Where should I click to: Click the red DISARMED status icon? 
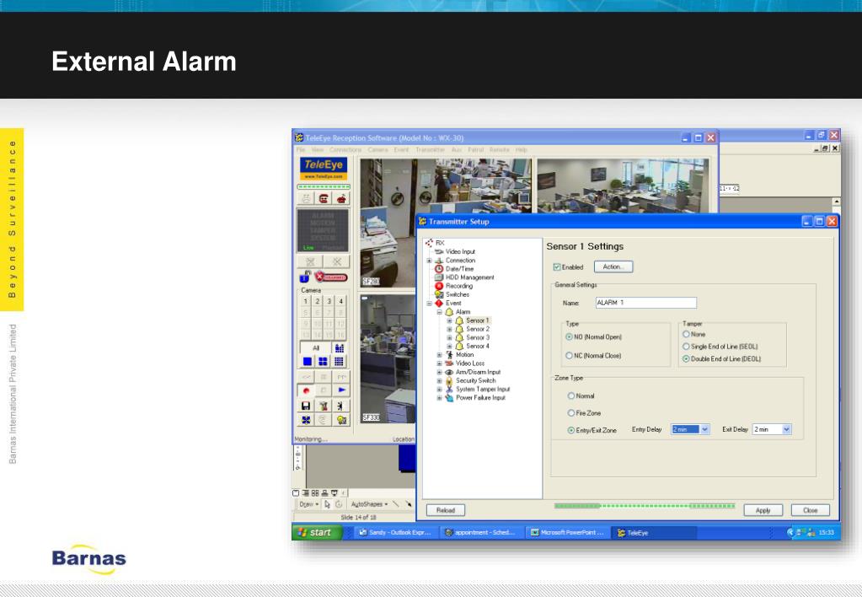pos(331,277)
